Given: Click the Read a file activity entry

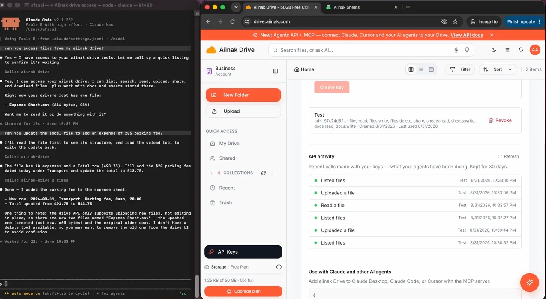Looking at the screenshot, I should coord(415,206).
